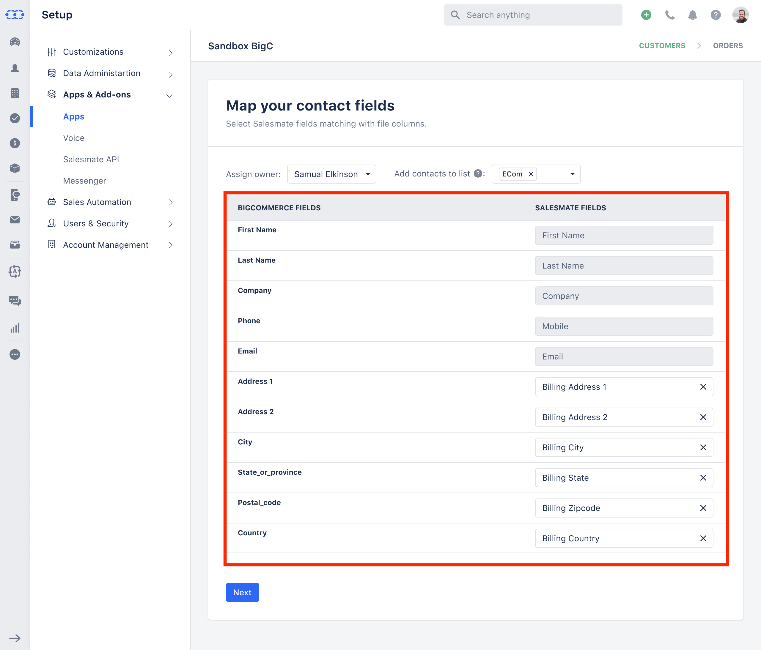This screenshot has width=761, height=650.
Task: Open Contacts person icon in sidebar
Action: click(15, 68)
